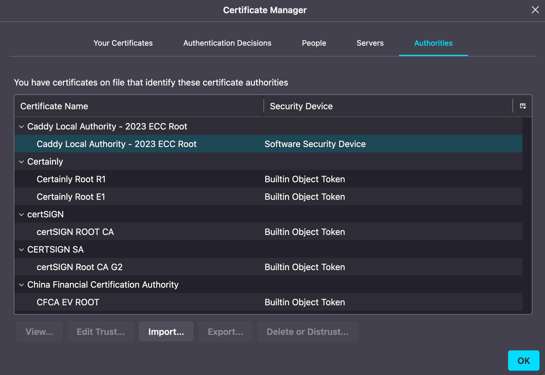Open the column picker icon in table header
The height and width of the screenshot is (375, 545).
tap(523, 106)
